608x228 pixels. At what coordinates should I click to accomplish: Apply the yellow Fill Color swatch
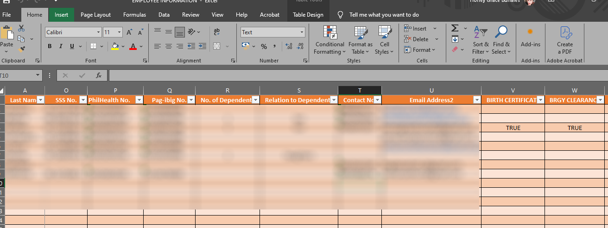click(115, 46)
